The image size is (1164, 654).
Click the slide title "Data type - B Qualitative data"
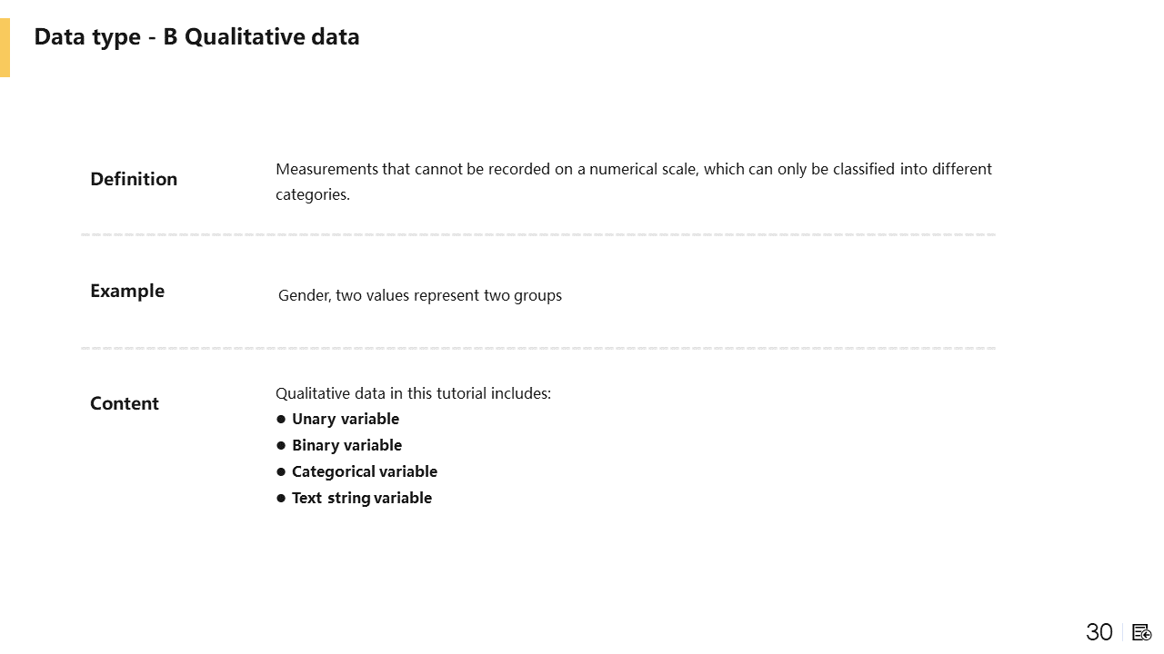point(196,37)
